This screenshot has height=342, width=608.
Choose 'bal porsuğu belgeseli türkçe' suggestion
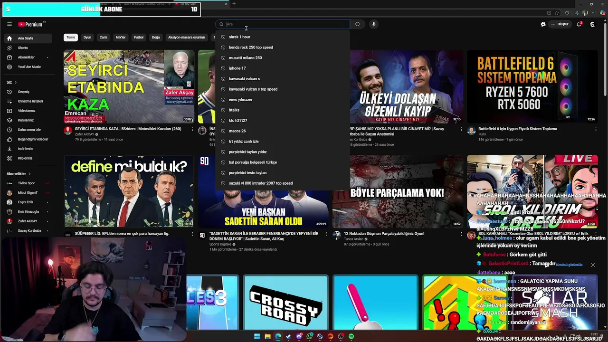pos(283,162)
